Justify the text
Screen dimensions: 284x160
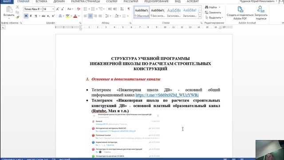(100, 16)
